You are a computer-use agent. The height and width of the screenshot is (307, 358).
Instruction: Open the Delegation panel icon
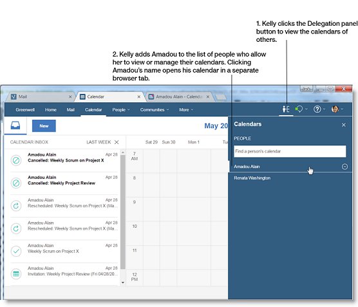point(286,109)
